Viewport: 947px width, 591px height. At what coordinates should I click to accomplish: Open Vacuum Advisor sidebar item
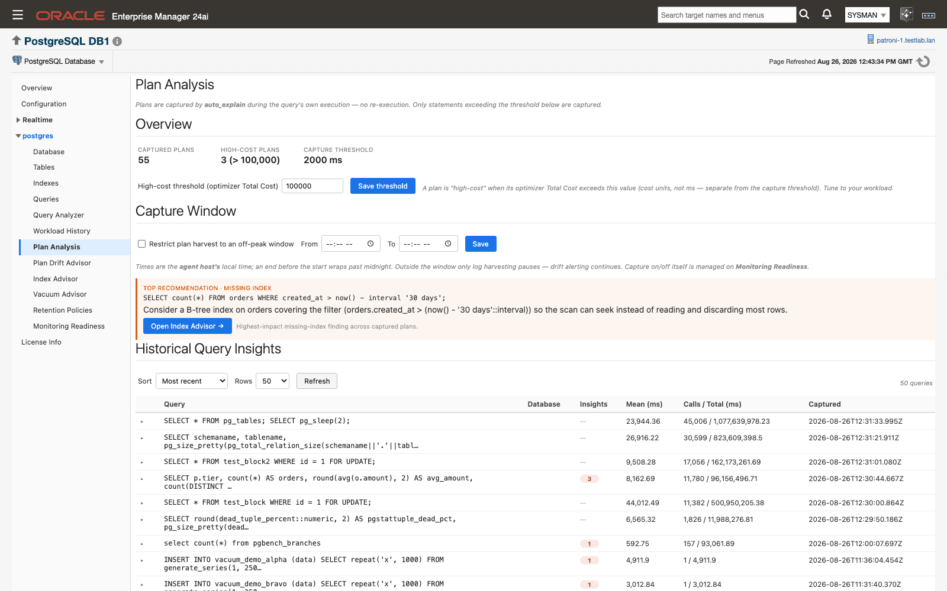[60, 294]
